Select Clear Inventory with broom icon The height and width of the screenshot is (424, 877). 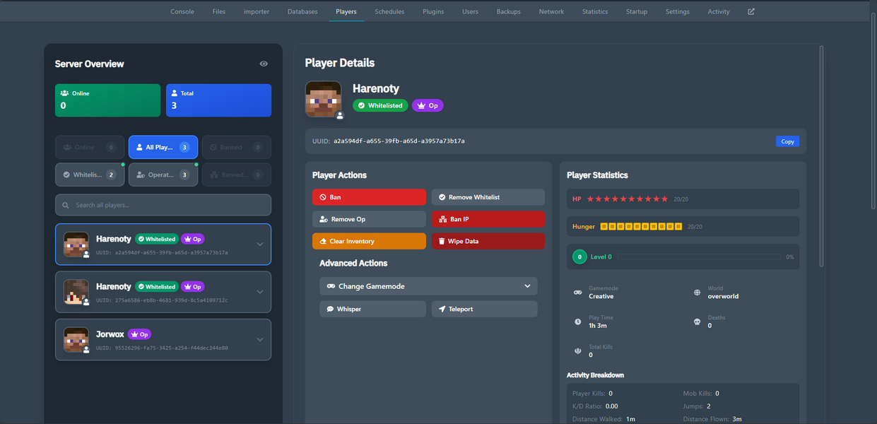pos(369,241)
